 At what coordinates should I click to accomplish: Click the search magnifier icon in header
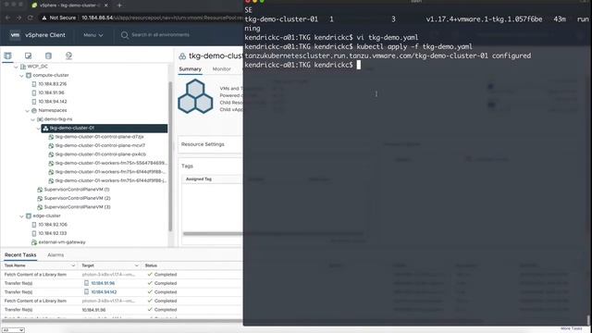[x=124, y=35]
